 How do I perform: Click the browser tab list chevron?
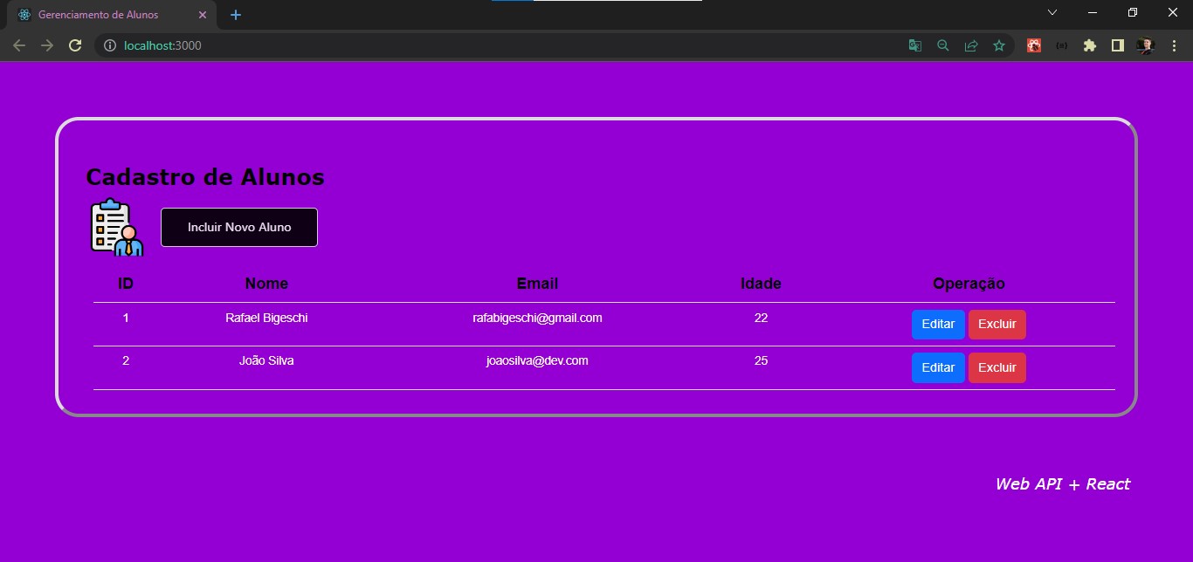pyautogui.click(x=1052, y=12)
